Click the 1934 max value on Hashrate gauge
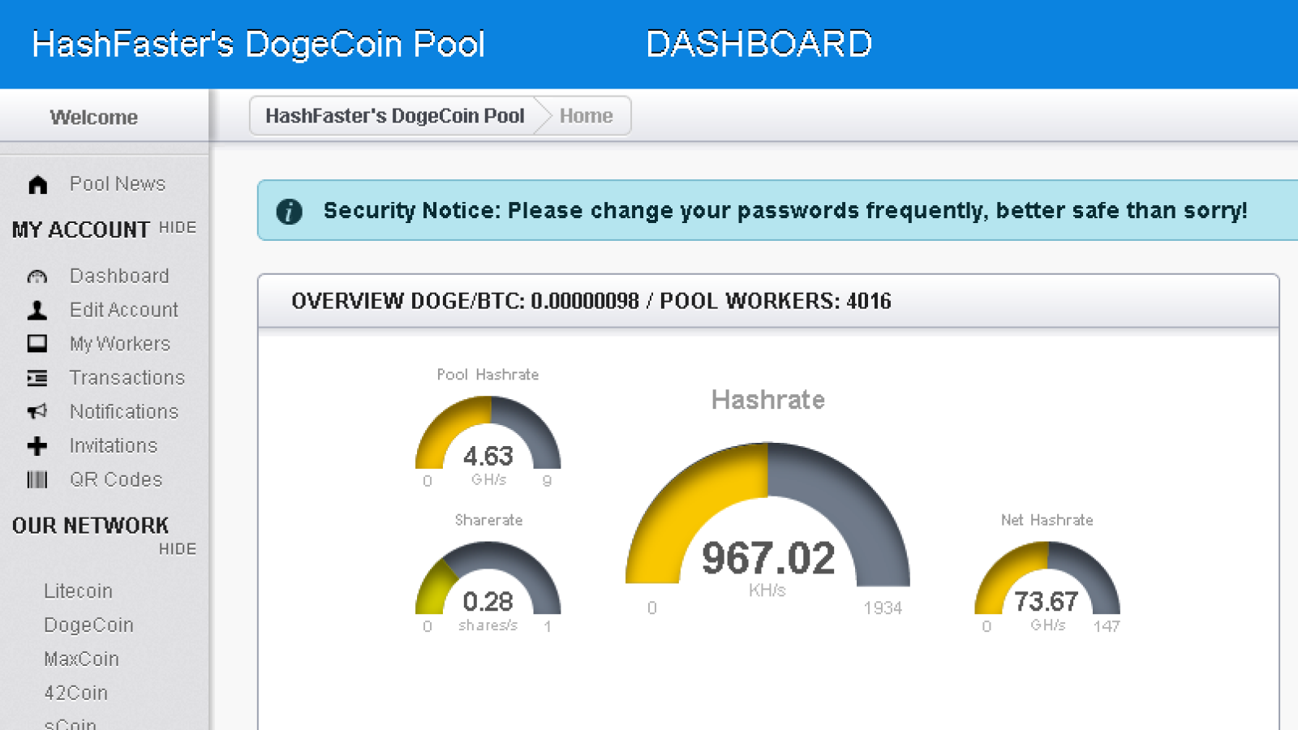The height and width of the screenshot is (730, 1298). point(883,608)
